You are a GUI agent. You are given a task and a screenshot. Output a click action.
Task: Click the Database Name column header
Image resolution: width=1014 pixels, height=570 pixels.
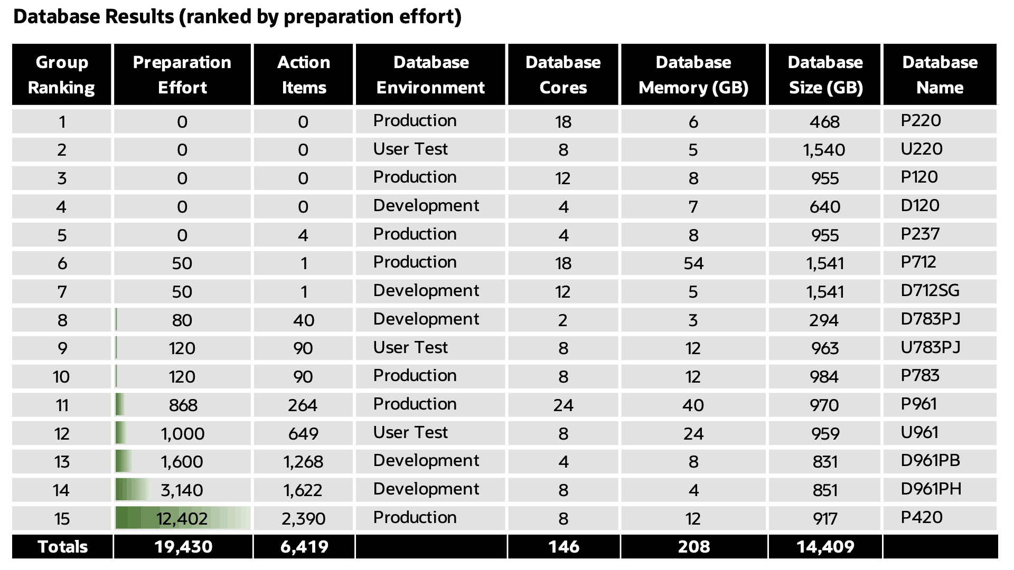point(940,74)
